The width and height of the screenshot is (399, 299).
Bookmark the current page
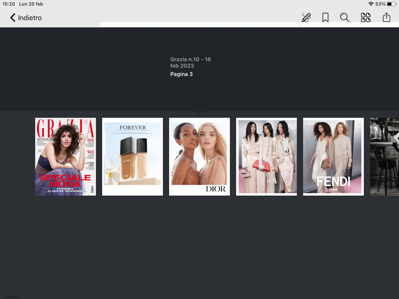pos(325,18)
